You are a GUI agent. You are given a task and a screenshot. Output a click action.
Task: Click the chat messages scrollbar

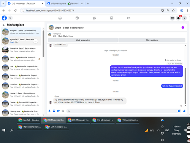[185, 86]
